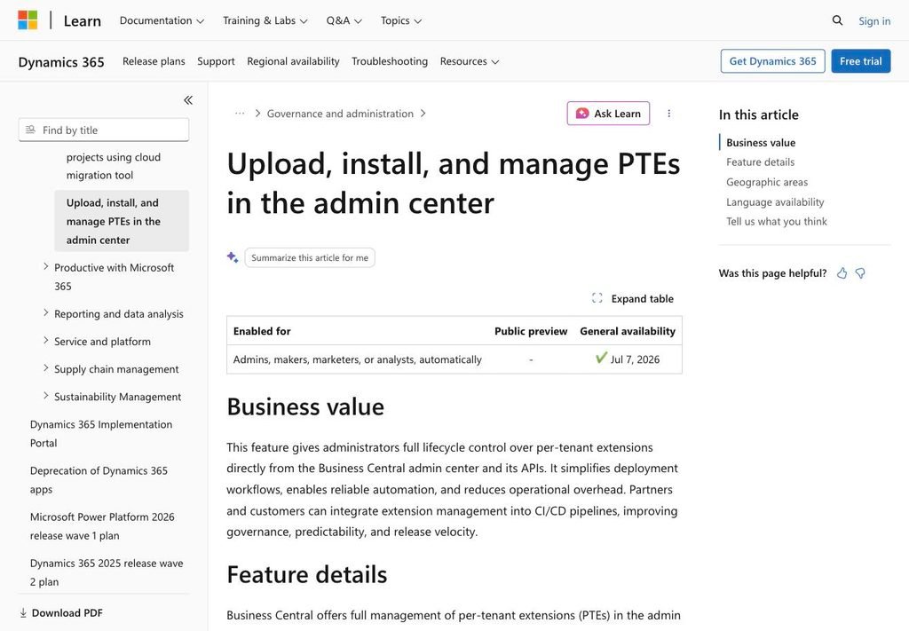The height and width of the screenshot is (631, 909).
Task: Collapse the table of contents sidebar
Action: coord(188,100)
